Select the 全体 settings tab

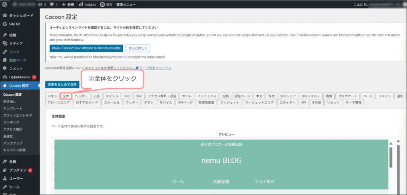(x=66, y=96)
